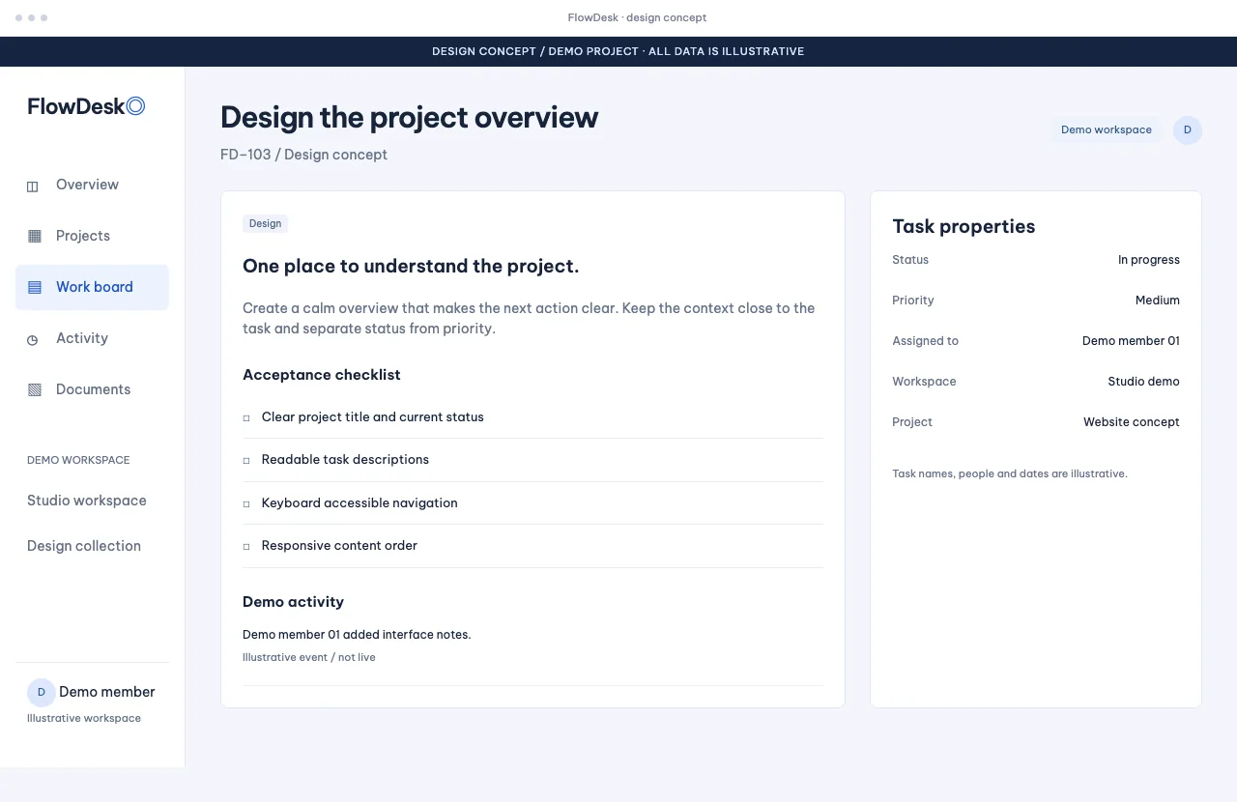Click the FlowDesk logo ring icon
Viewport: 1237px width, 802px height.
click(x=136, y=106)
